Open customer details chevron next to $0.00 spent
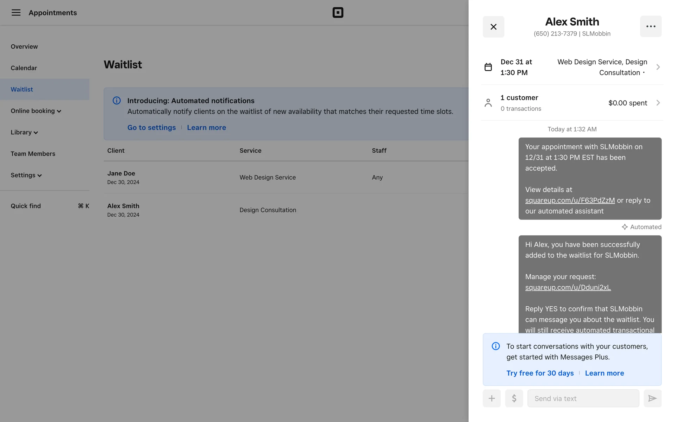 658,103
